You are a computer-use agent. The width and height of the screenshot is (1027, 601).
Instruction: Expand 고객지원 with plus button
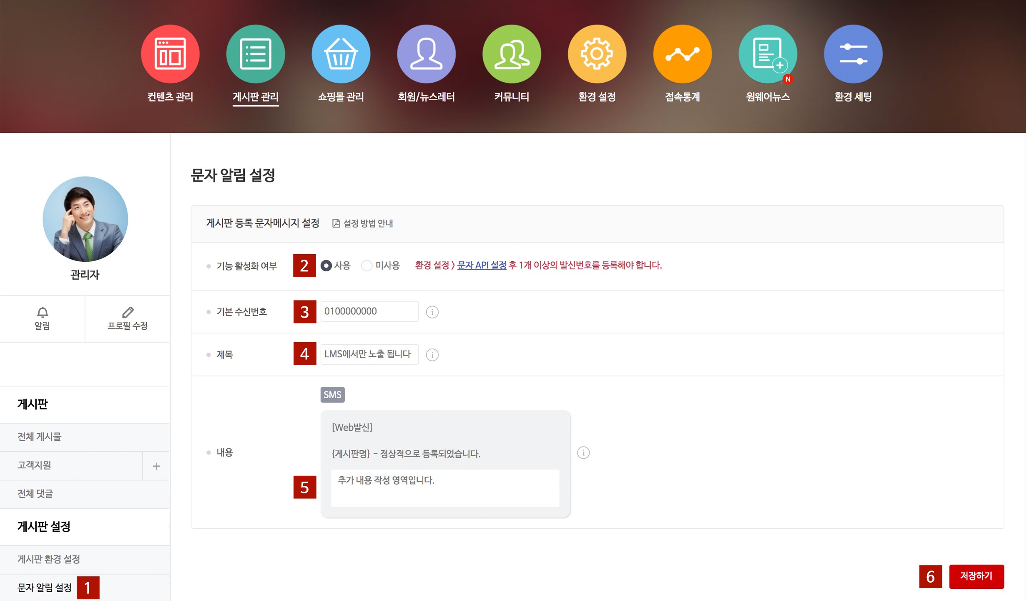coord(156,466)
